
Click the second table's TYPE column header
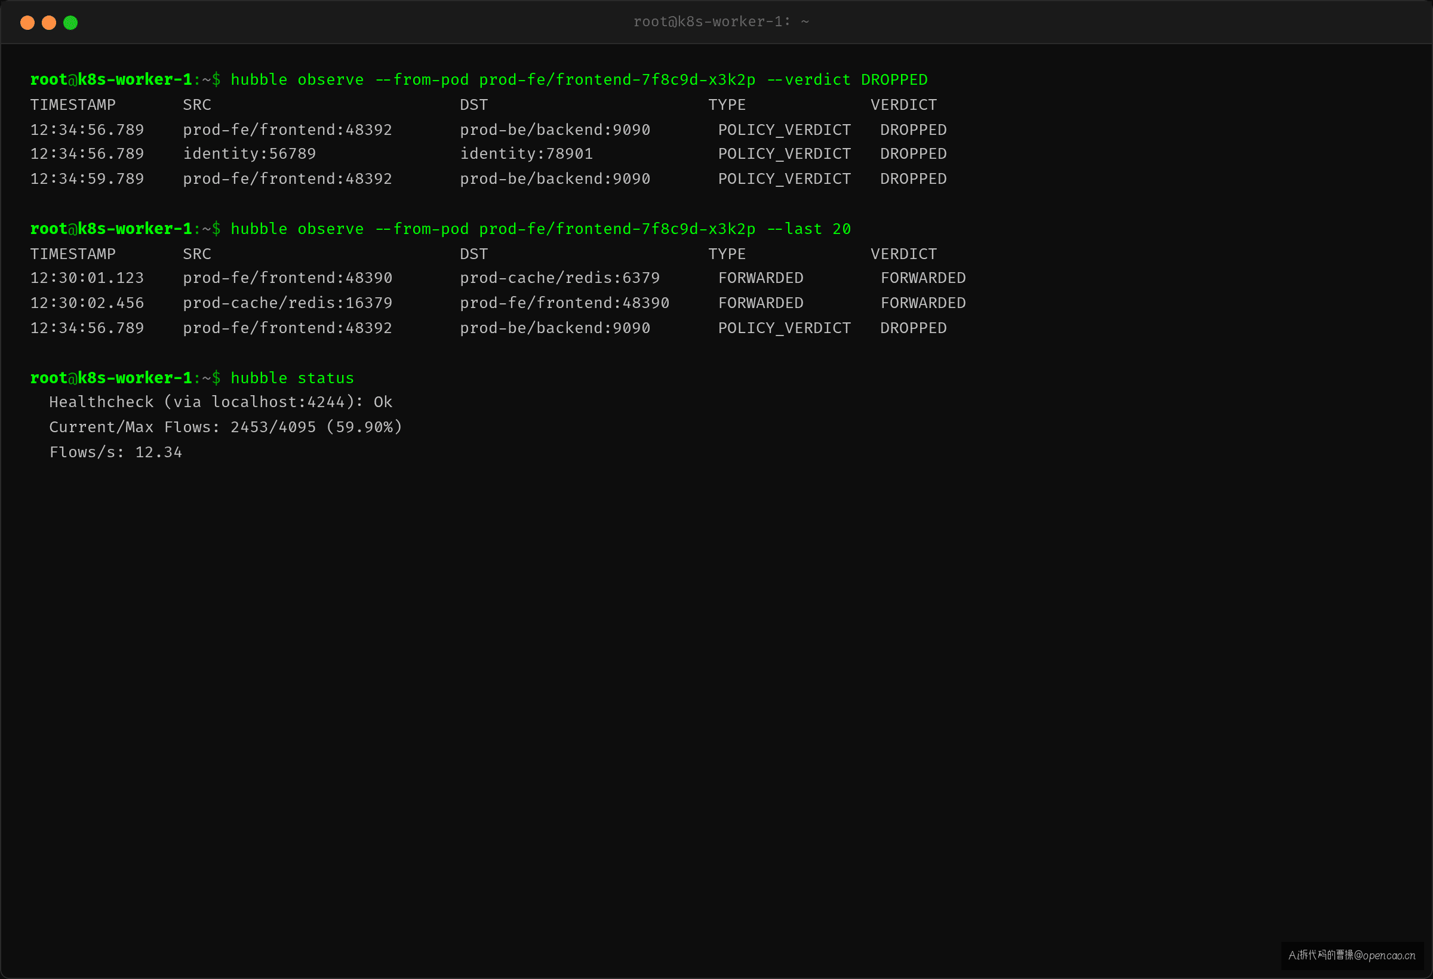[727, 254]
